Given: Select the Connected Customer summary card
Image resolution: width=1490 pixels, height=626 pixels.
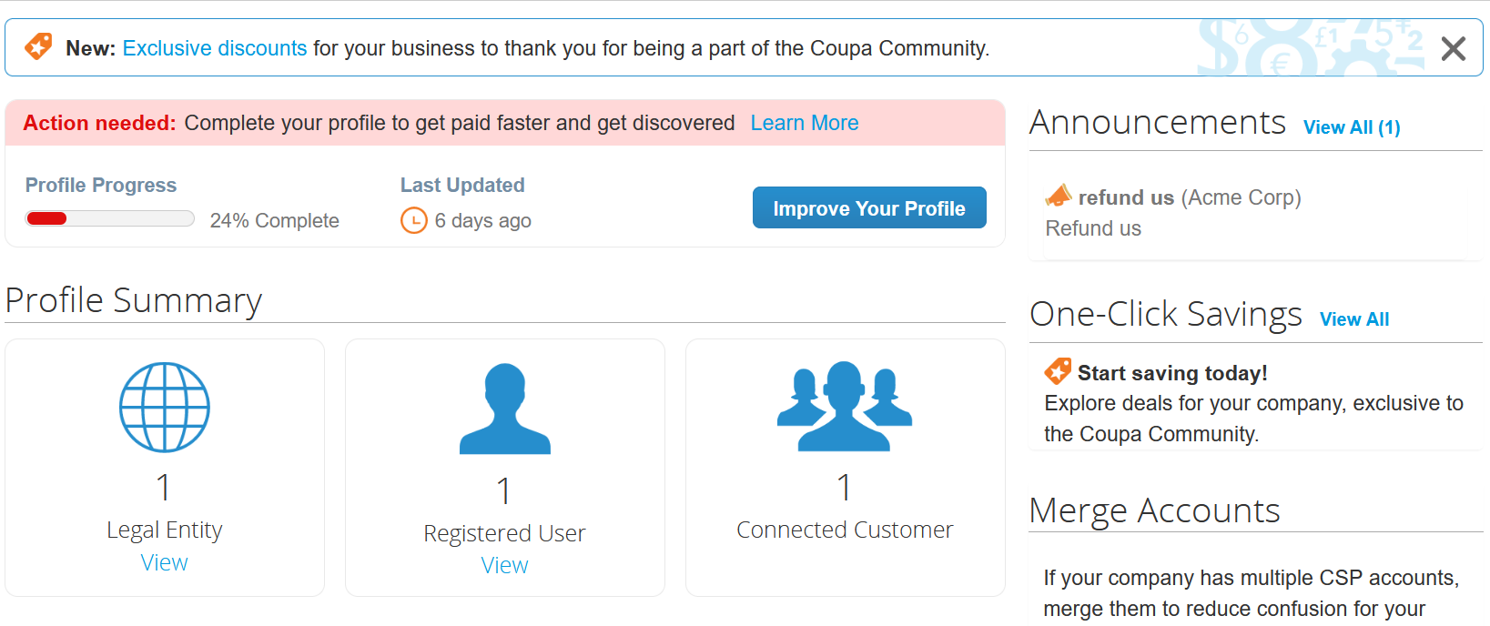Looking at the screenshot, I should pyautogui.click(x=846, y=468).
